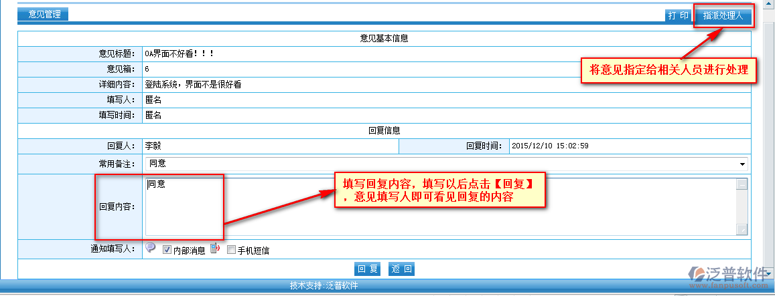Enable the 手机短信 checkbox

231,251
